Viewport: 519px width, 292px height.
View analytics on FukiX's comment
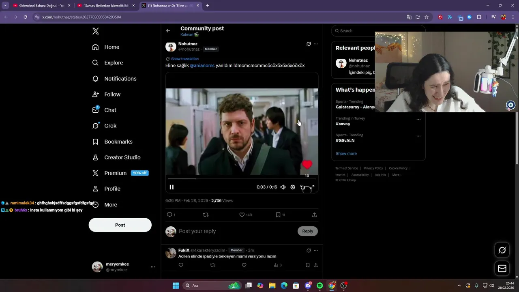[x=277, y=265]
